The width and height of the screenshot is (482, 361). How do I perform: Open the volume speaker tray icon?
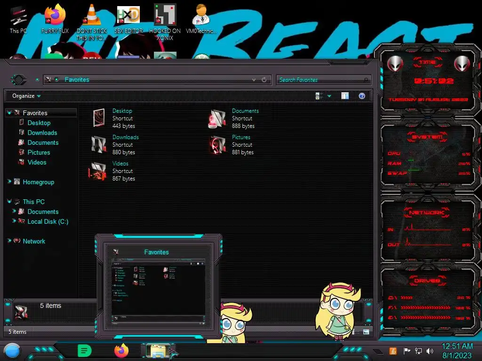[x=429, y=351]
